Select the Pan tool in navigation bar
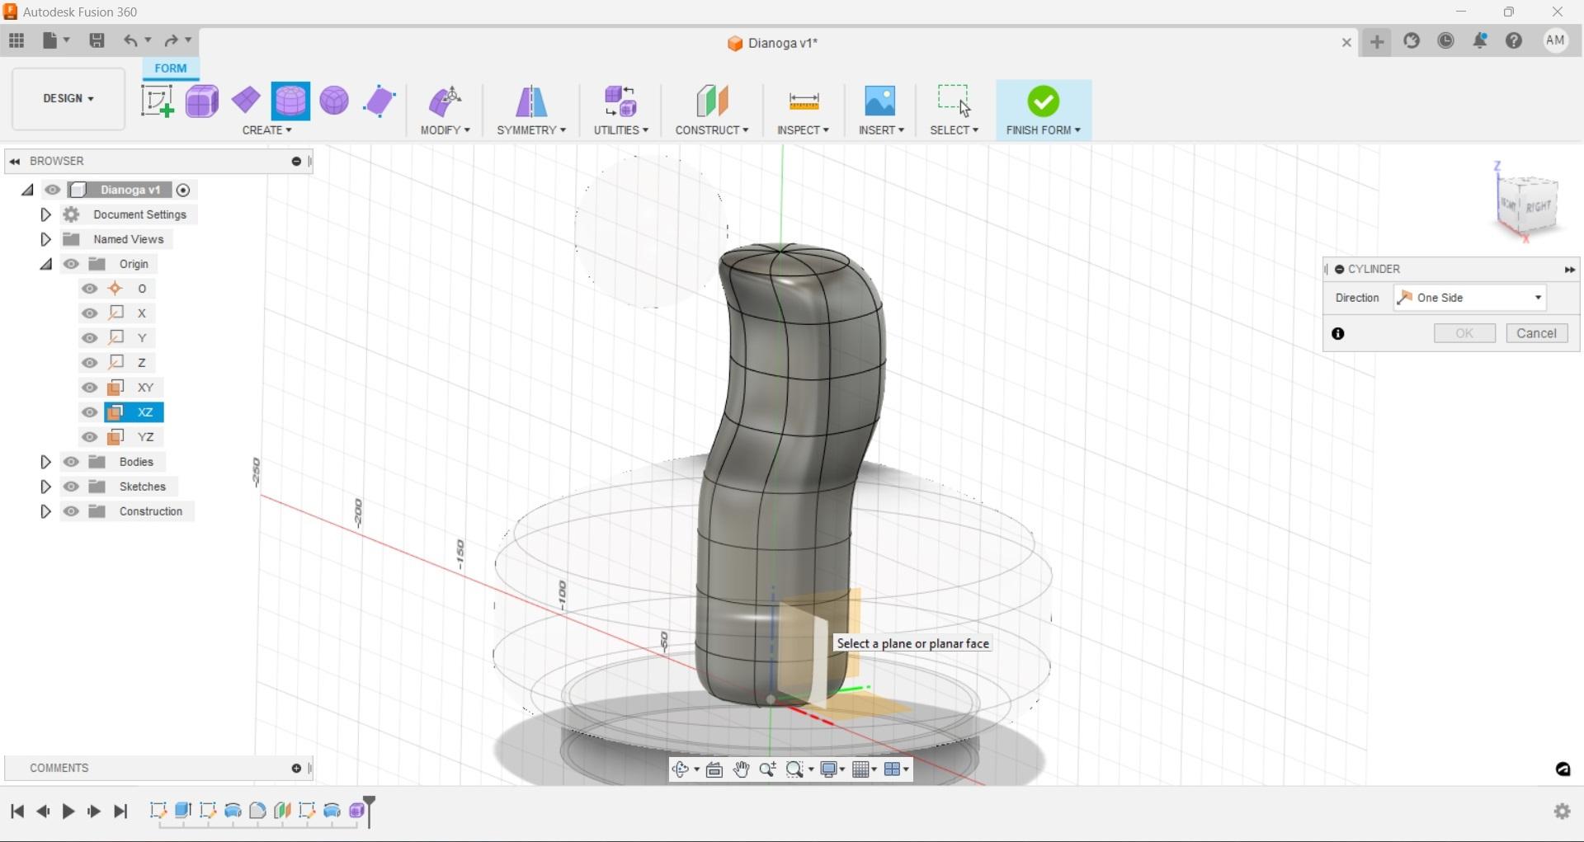Screen dimensions: 1584x842 pos(741,769)
